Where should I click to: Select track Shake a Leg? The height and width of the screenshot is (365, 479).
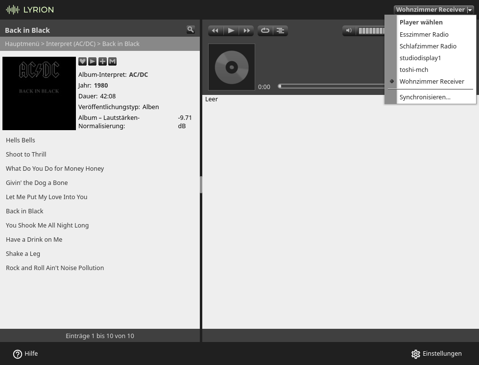point(23,253)
